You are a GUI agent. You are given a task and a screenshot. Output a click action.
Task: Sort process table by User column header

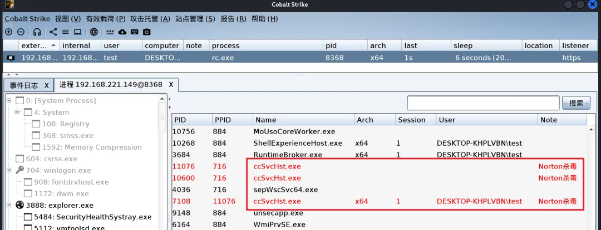(487, 120)
